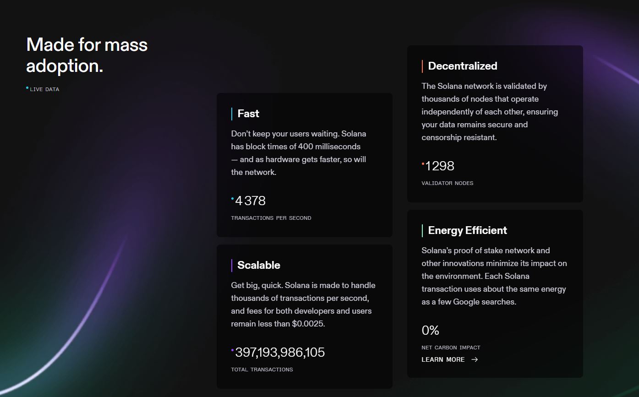The width and height of the screenshot is (639, 397).
Task: Click the 4378 transactions per second figure
Action: coord(250,201)
